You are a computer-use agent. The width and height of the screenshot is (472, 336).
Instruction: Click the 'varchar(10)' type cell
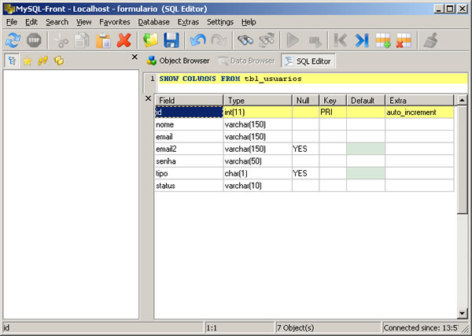click(257, 186)
